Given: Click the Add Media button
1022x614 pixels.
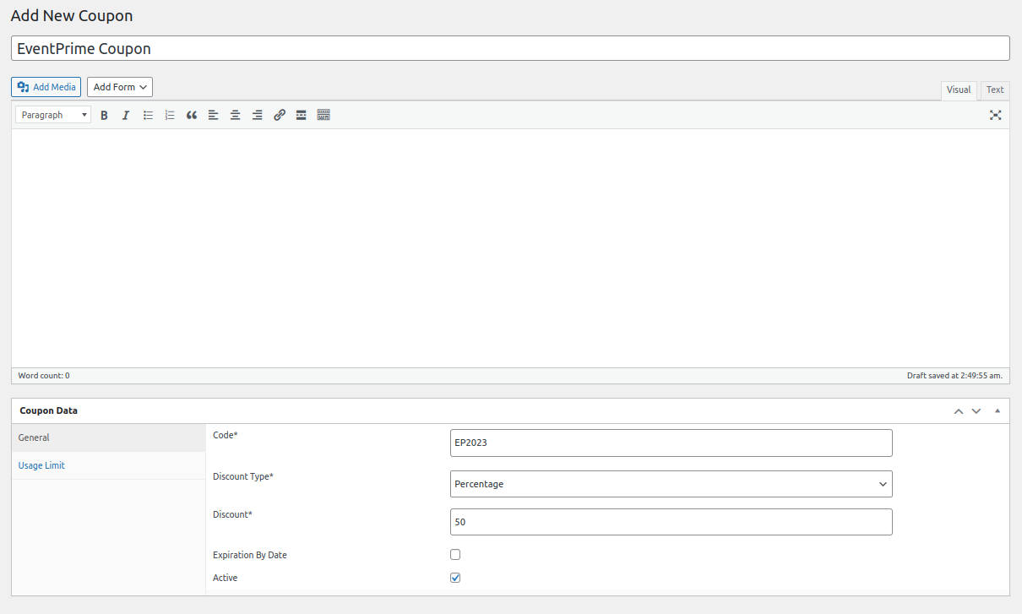Looking at the screenshot, I should coord(46,87).
